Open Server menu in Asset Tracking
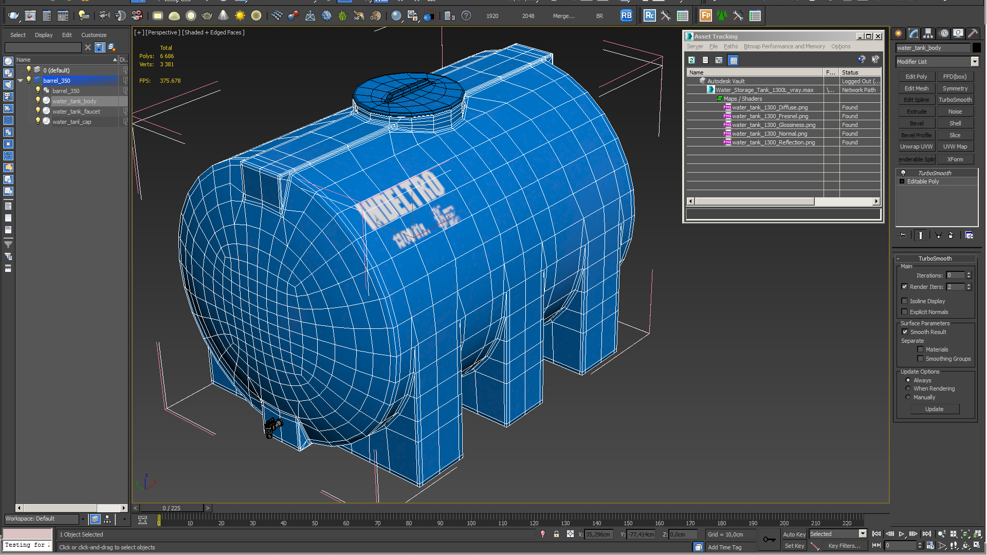This screenshot has width=987, height=555. [x=695, y=46]
